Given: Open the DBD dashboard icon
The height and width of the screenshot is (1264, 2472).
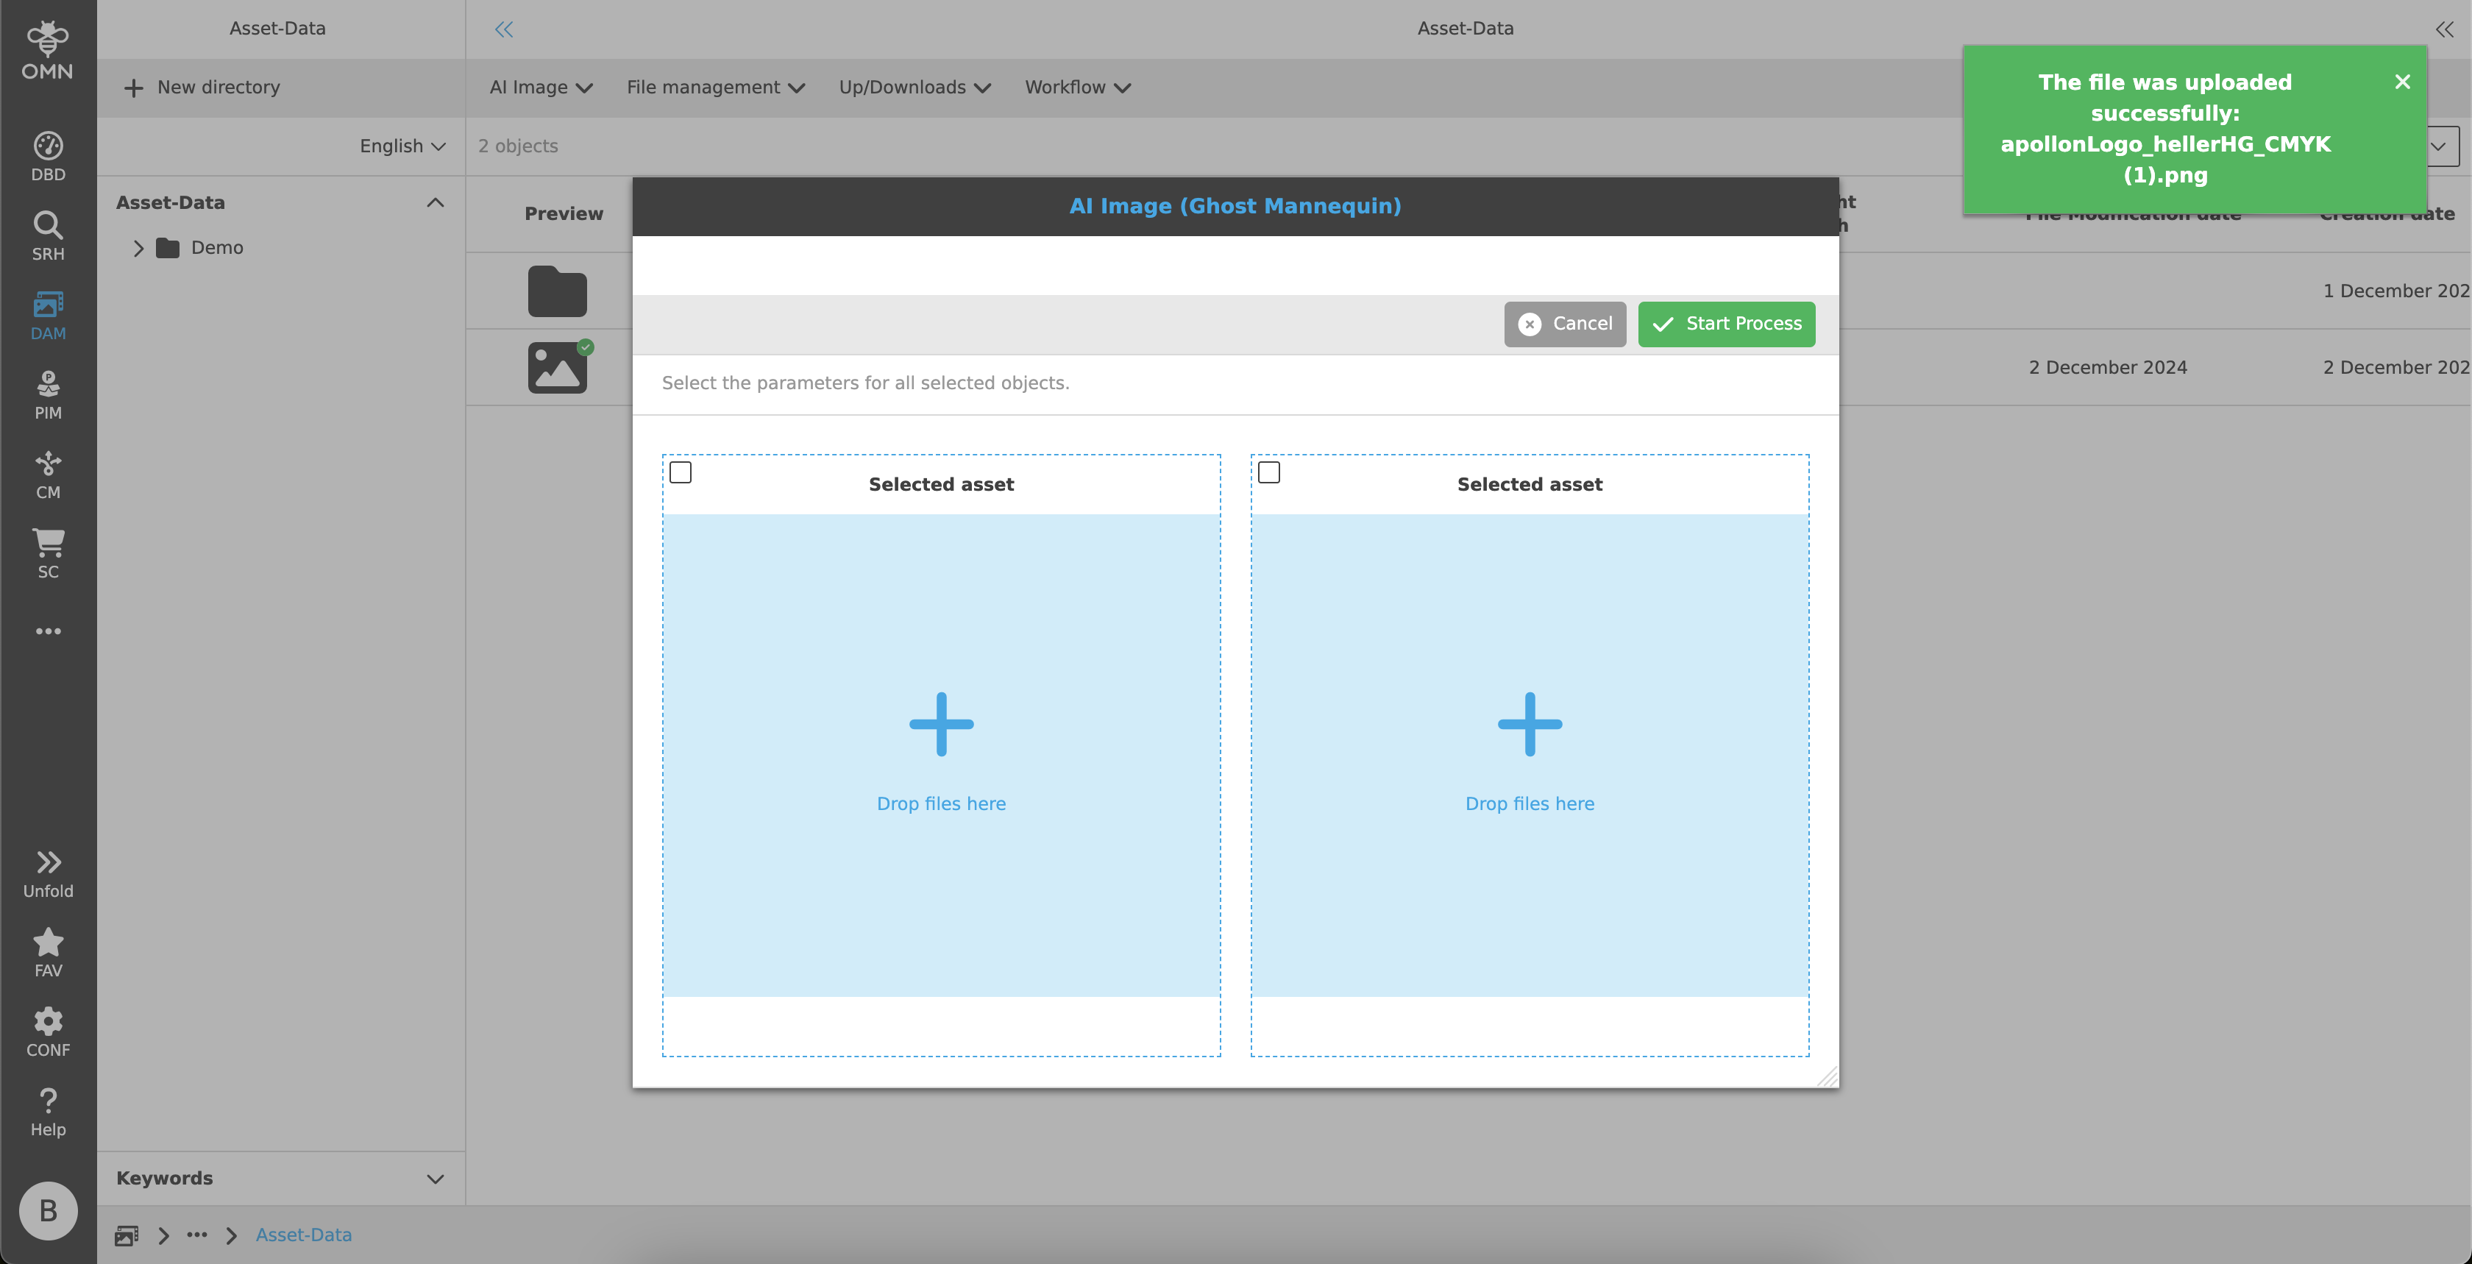Looking at the screenshot, I should click(48, 155).
